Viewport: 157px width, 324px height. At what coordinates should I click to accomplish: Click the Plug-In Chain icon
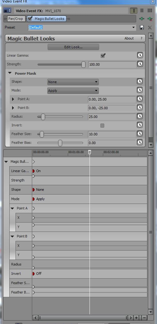(142, 19)
